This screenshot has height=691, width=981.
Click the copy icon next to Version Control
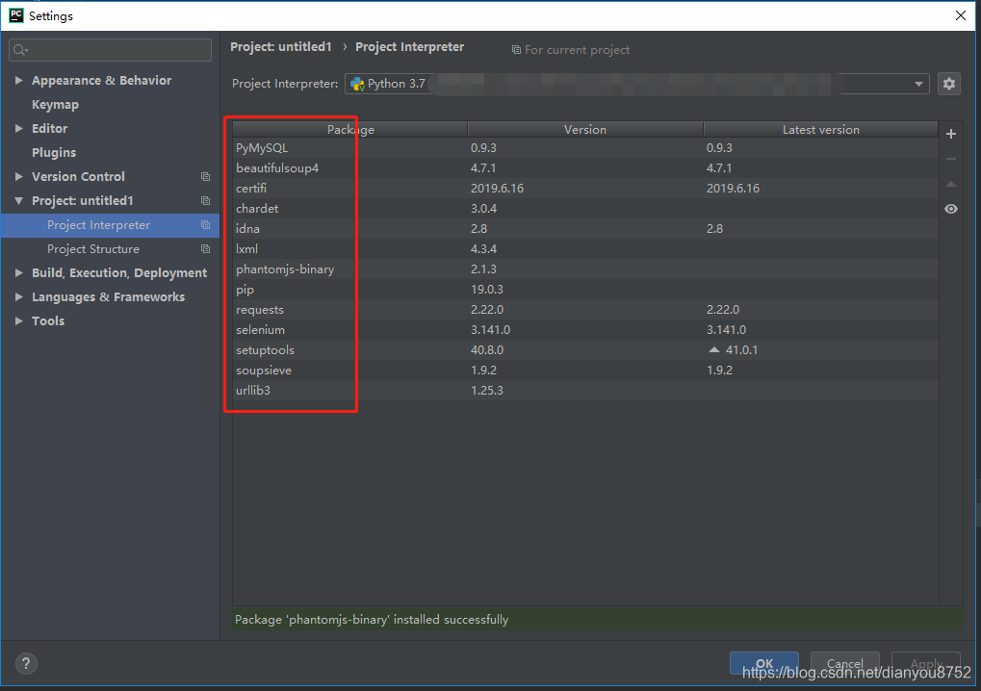tap(205, 177)
